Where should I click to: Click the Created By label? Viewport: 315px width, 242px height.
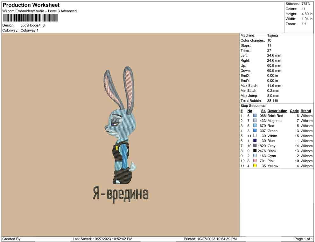coord(12,239)
